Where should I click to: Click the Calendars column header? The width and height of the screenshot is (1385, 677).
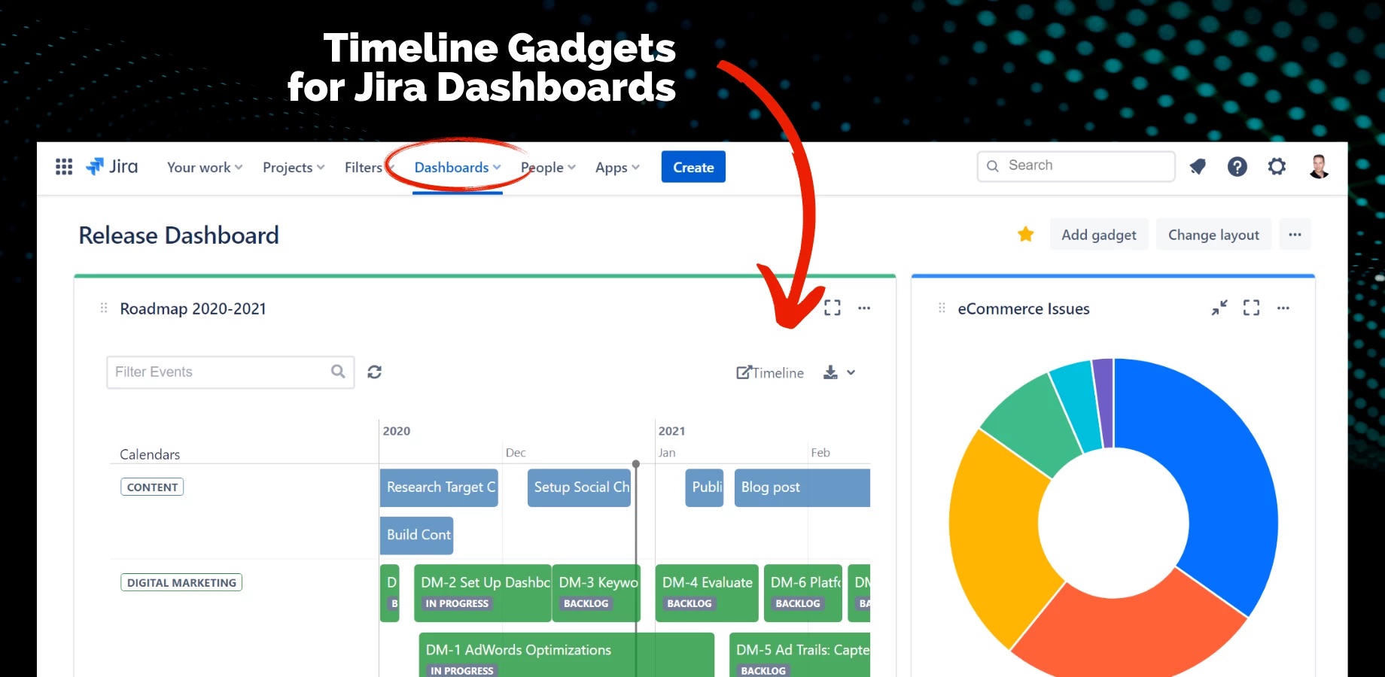pos(150,454)
